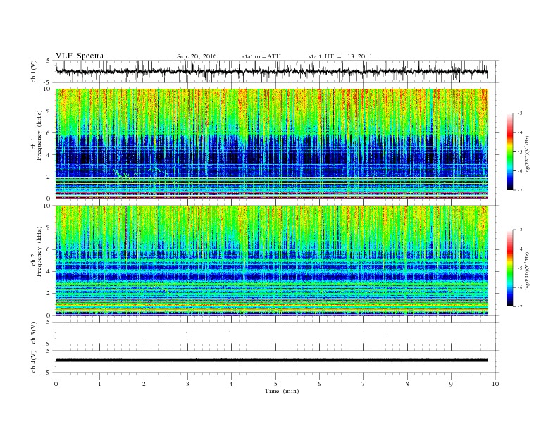Click the ch.2 spectrogram image
The width and height of the screenshot is (558, 431).
[x=271, y=261]
